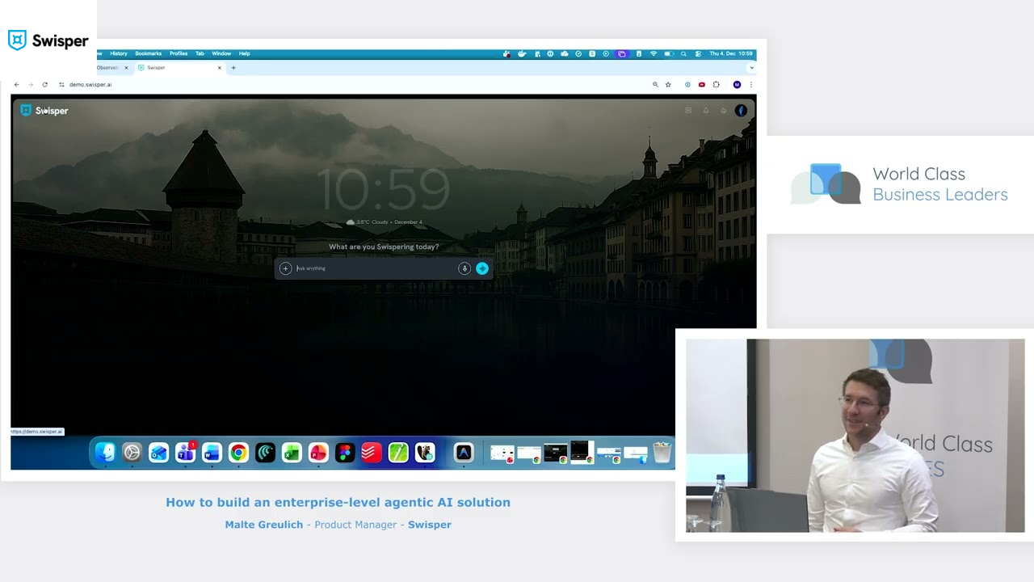This screenshot has width=1034, height=582.
Task: Open Figma from the dock
Action: tap(345, 453)
